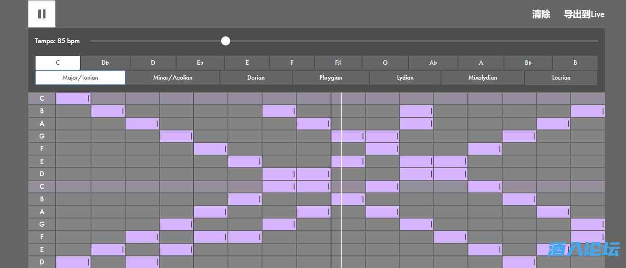Click 导出到Live export button

tap(584, 14)
